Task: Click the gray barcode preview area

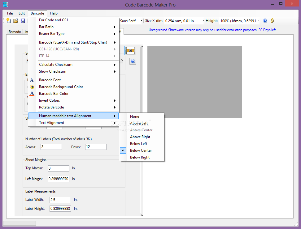Action: pos(194,82)
